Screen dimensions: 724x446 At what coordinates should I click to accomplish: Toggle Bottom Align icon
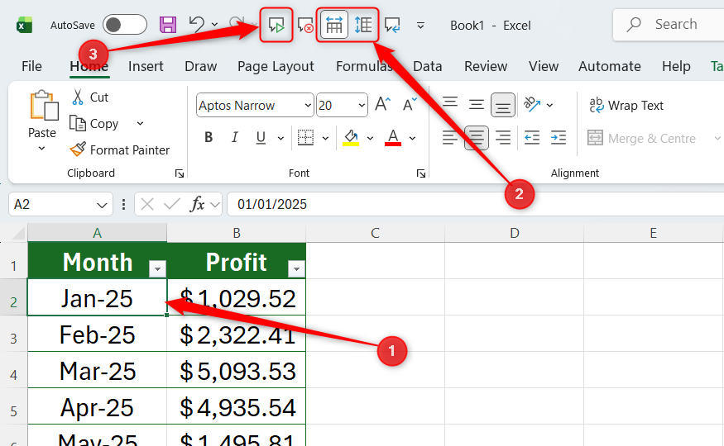pyautogui.click(x=503, y=105)
